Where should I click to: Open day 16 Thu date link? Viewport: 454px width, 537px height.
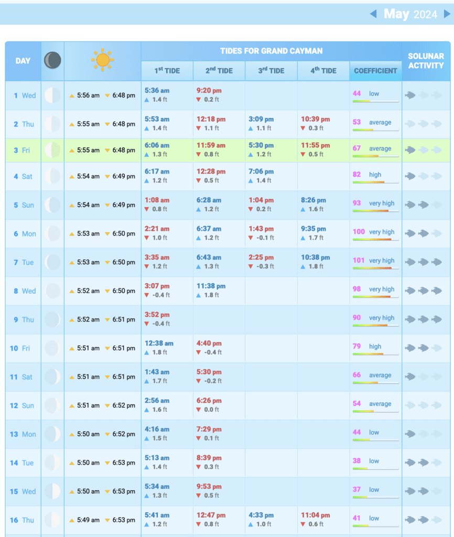coord(23,520)
